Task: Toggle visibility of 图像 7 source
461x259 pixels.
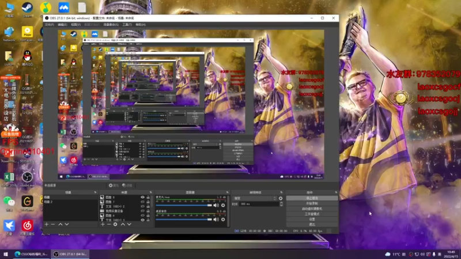Action: tap(142, 202)
